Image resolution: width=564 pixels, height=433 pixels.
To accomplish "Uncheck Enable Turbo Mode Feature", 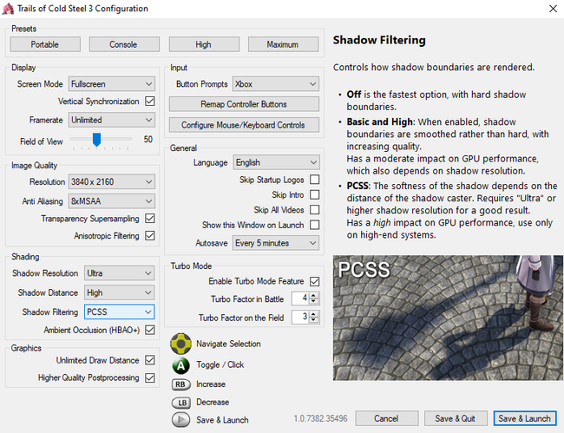I will pos(314,281).
